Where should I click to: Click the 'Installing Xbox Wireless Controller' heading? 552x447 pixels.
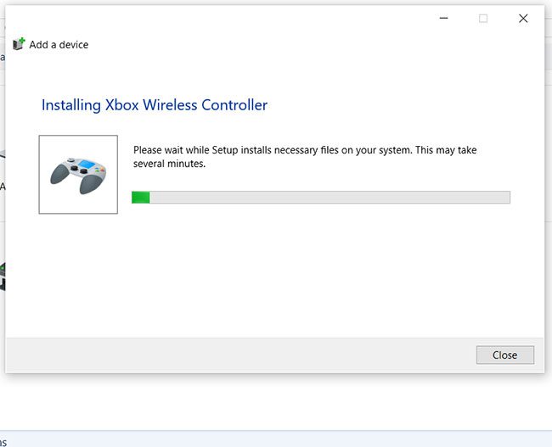click(155, 105)
